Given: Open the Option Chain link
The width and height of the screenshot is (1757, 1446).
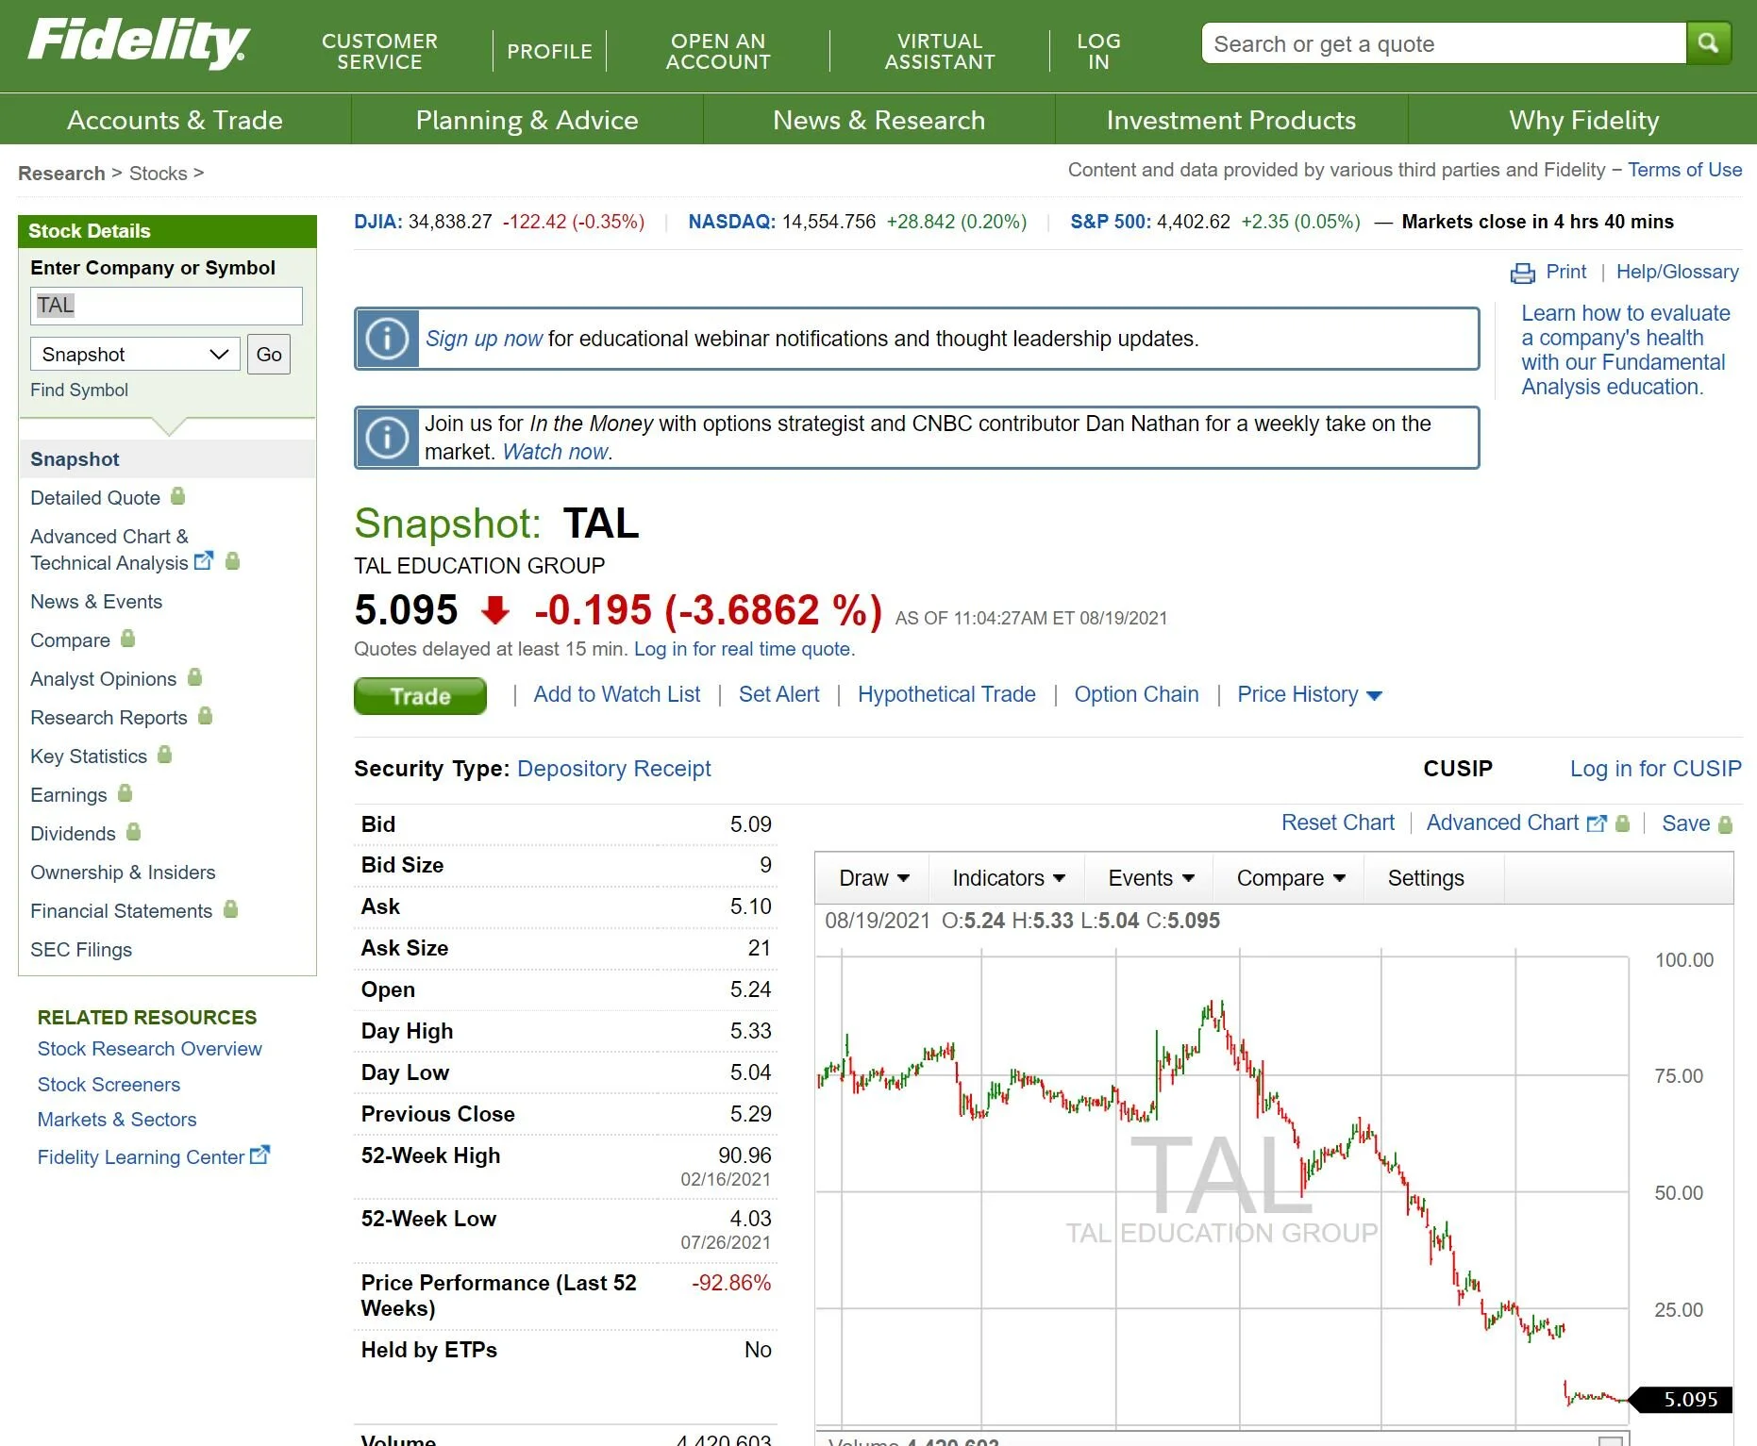Looking at the screenshot, I should tap(1136, 694).
